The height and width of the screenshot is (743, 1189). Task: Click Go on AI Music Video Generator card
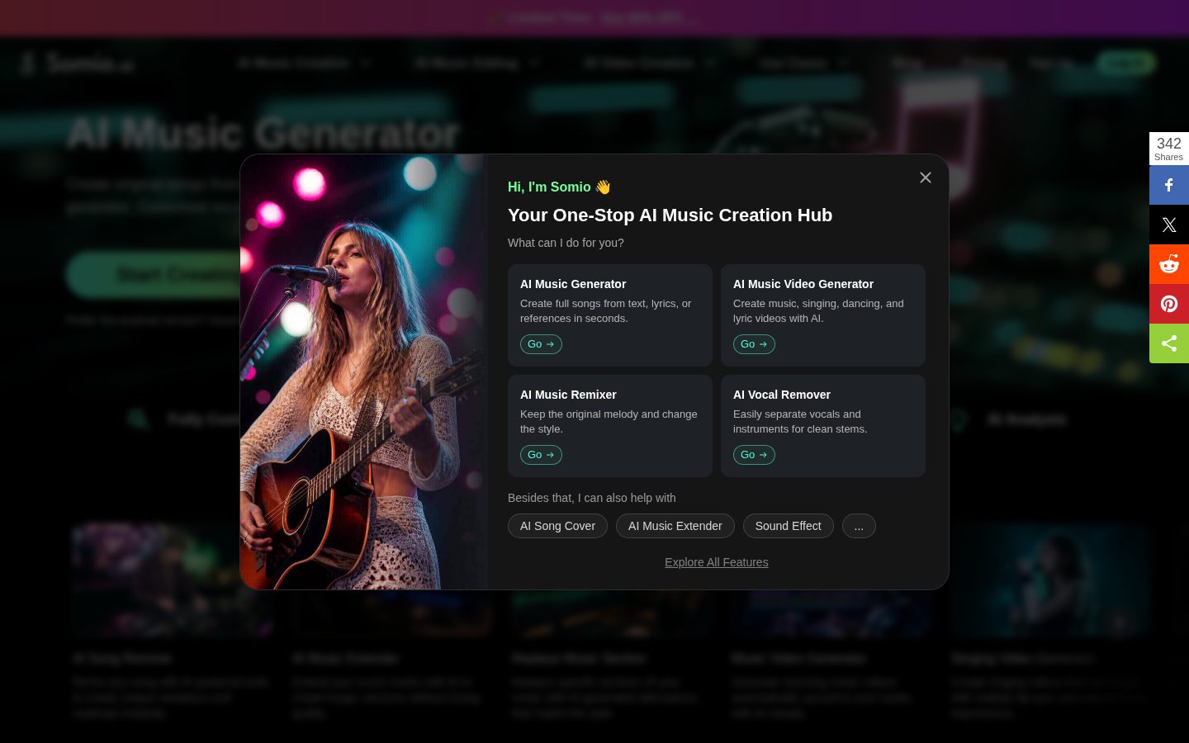[x=754, y=344]
